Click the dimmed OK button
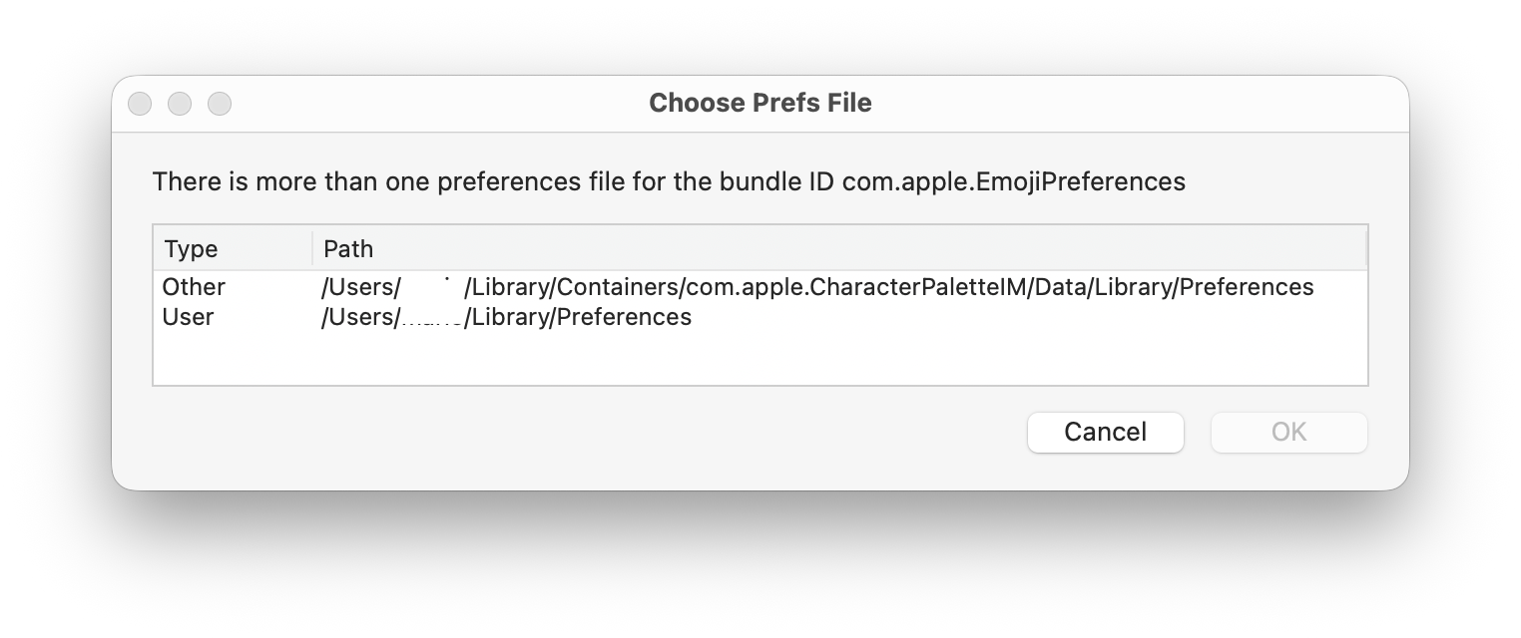Image resolution: width=1521 pixels, height=638 pixels. [1288, 432]
